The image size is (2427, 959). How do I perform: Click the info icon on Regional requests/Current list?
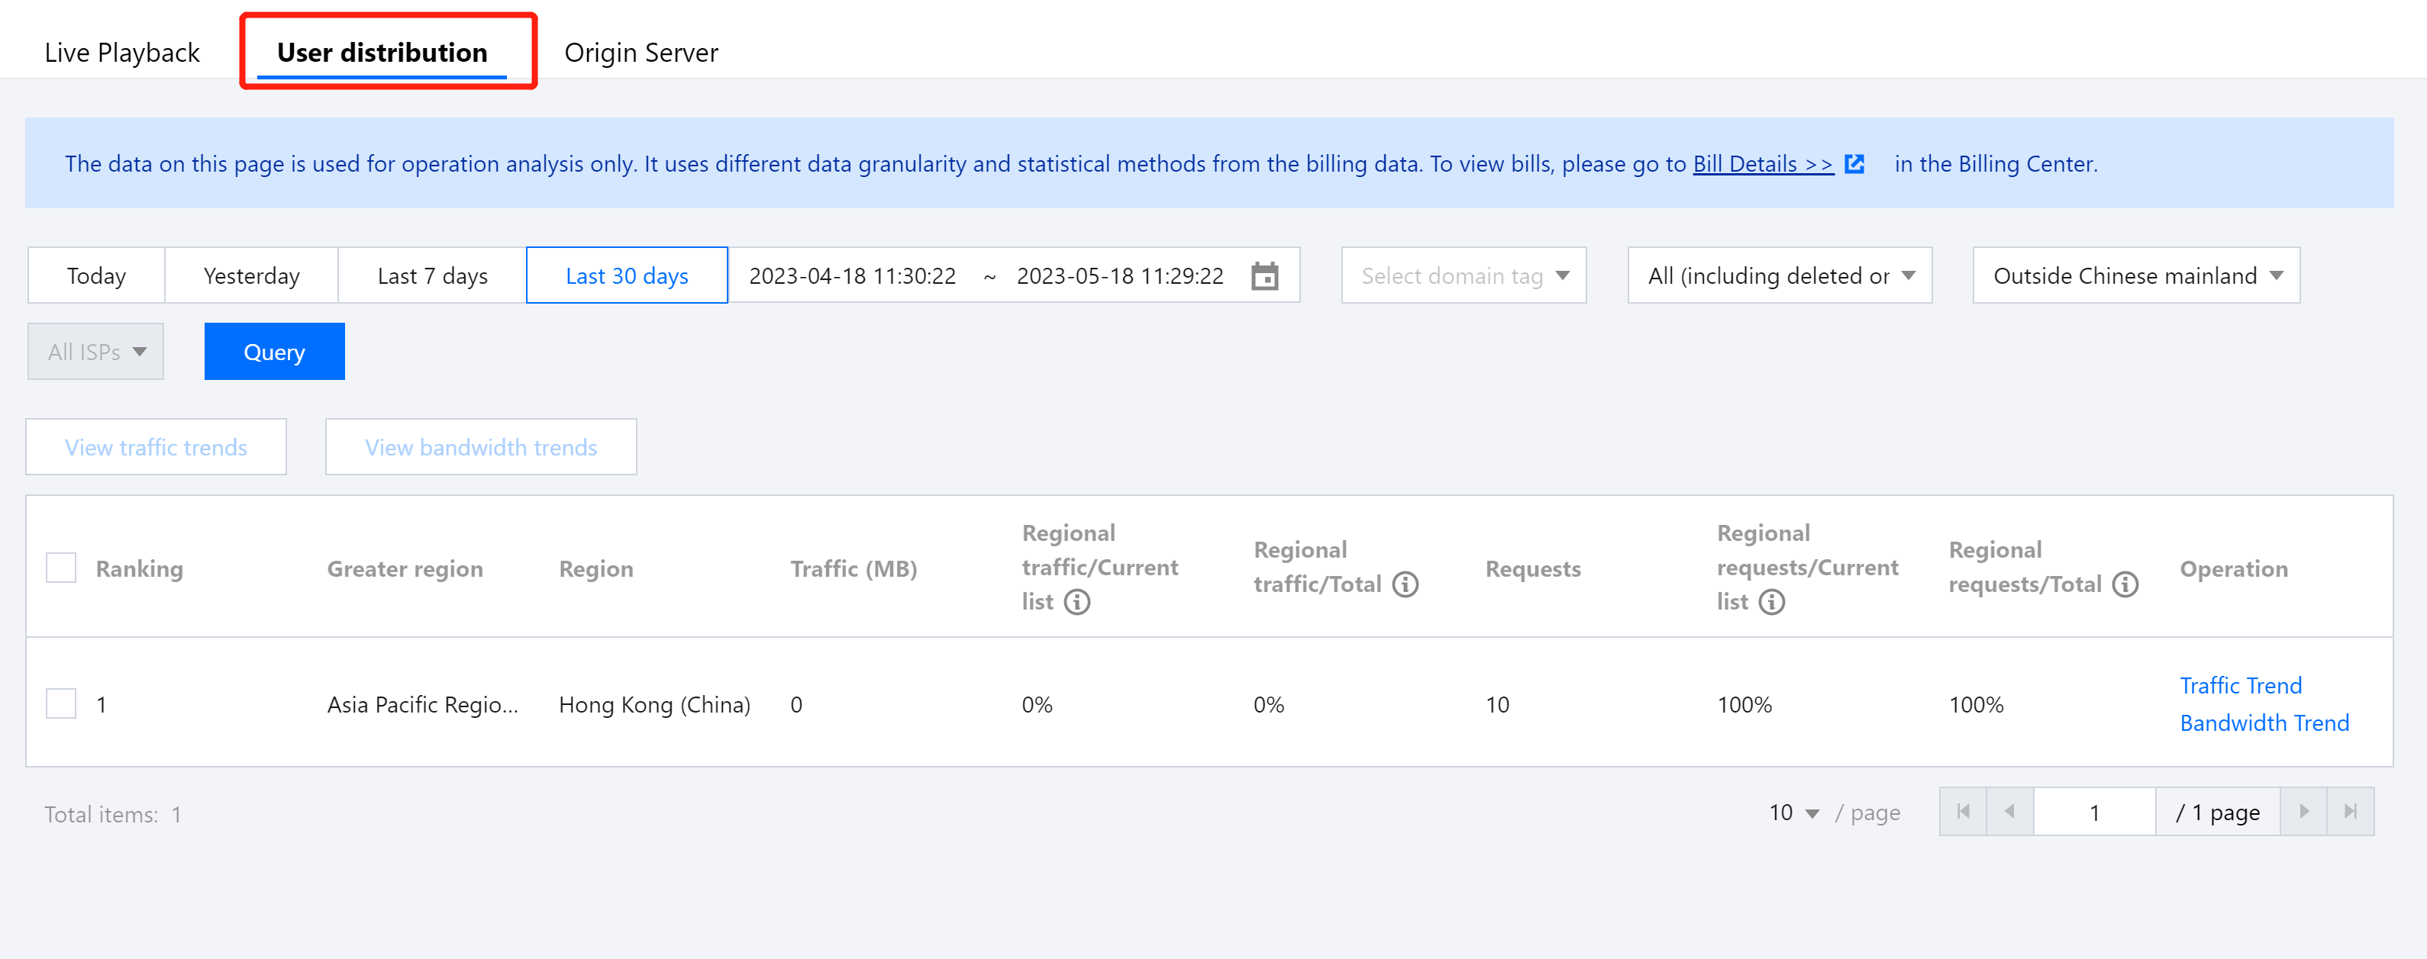(1772, 603)
